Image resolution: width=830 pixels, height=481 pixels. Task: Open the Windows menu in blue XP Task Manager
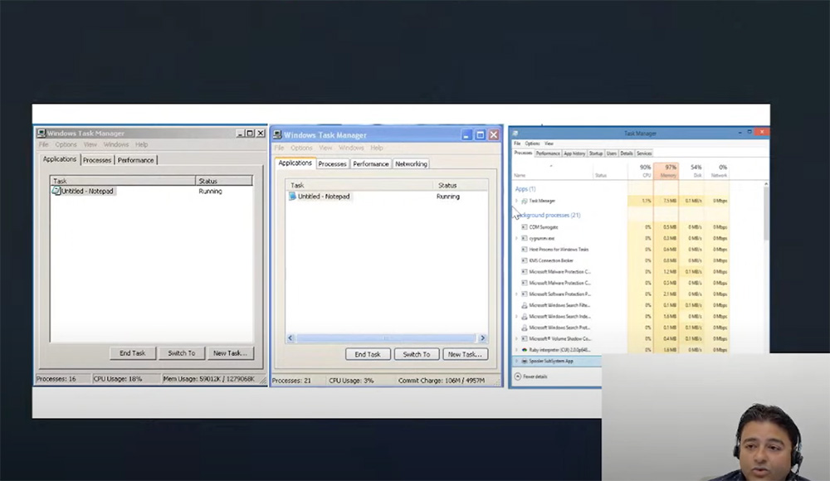click(x=351, y=148)
